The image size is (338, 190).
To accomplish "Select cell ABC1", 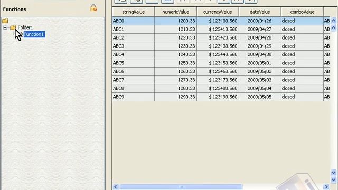I will click(133, 30).
